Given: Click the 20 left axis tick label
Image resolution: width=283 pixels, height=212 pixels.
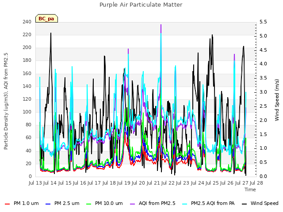Looking at the screenshot, I should 28,163.
